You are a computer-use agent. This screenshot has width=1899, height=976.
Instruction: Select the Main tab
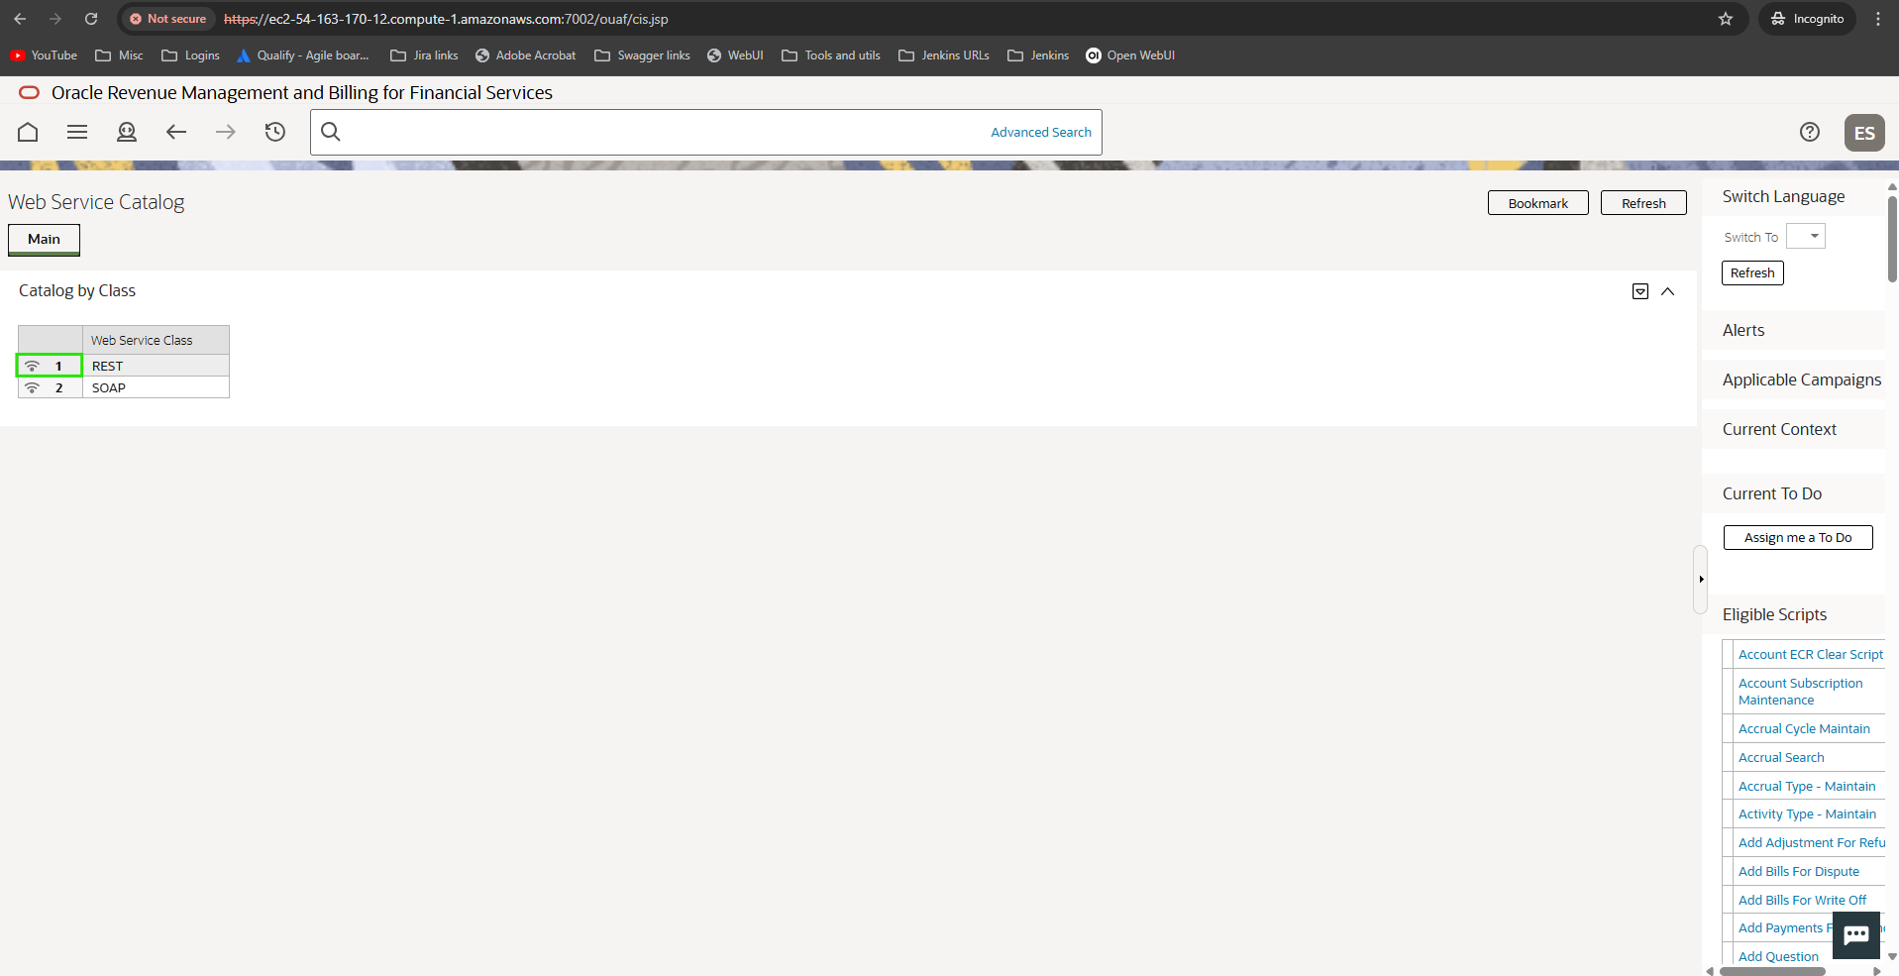(x=44, y=240)
